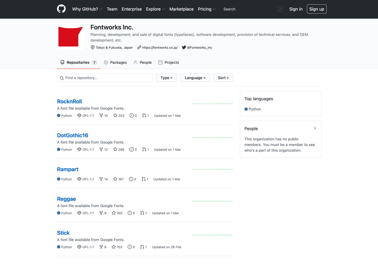Image resolution: width=378 pixels, height=264 pixels.
Task: Open the DotGothic16 repository
Action: (73, 135)
